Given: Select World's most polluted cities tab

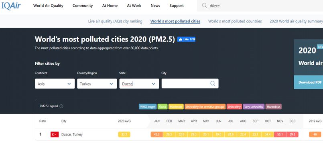Looking at the screenshot, I should pos(175,21).
